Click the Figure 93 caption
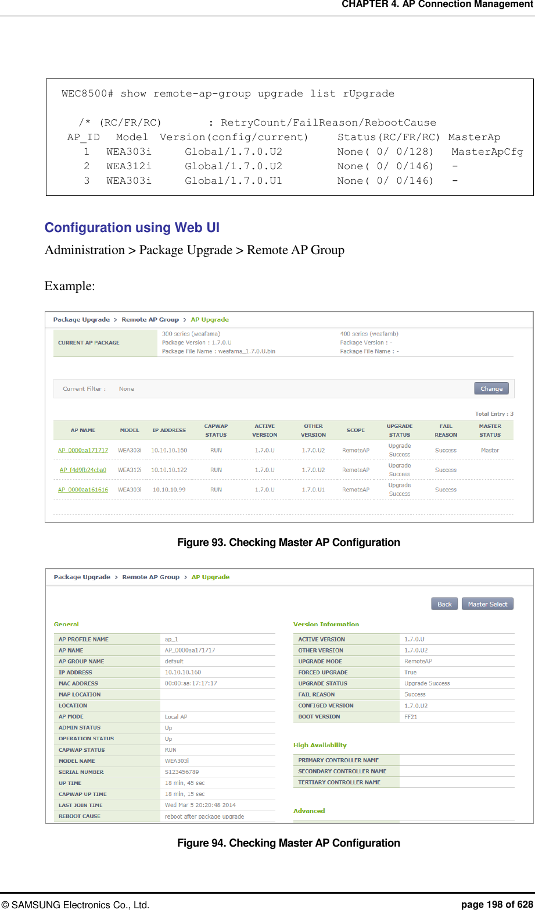535x910 pixels. pos(288,542)
